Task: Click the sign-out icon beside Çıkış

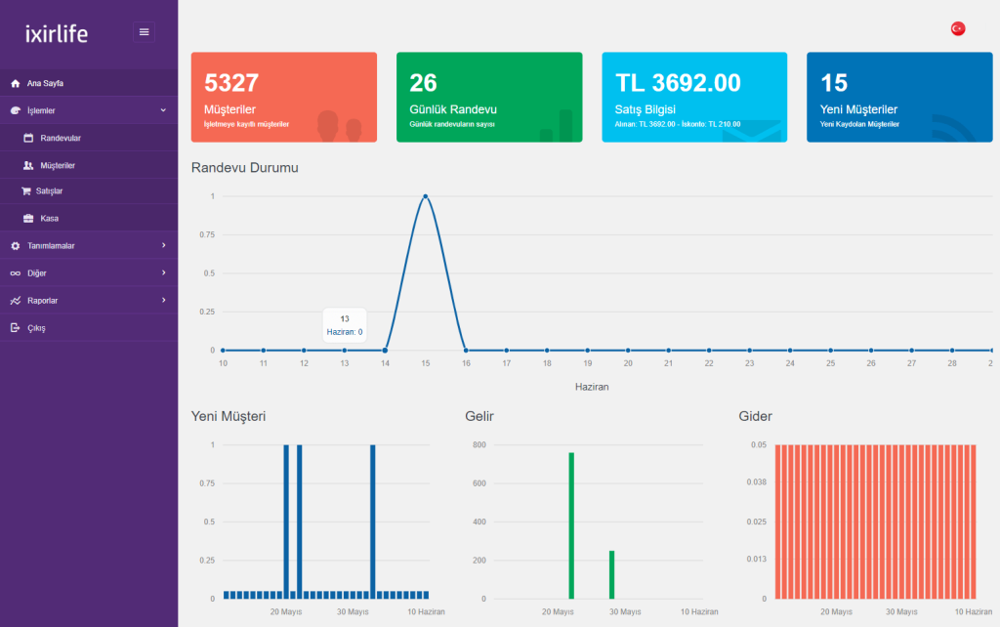Action: [16, 328]
